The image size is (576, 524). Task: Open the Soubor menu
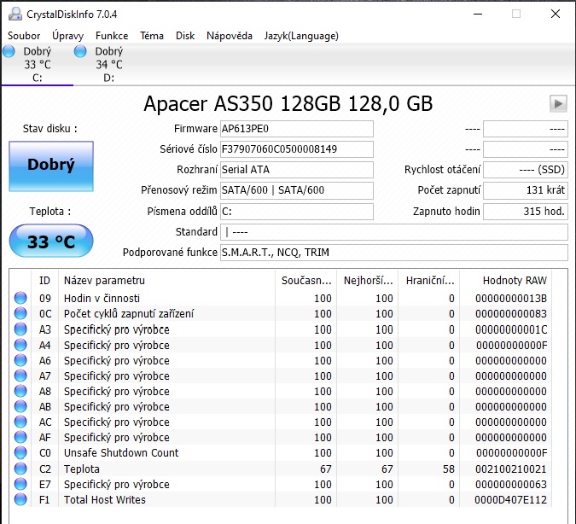[24, 36]
